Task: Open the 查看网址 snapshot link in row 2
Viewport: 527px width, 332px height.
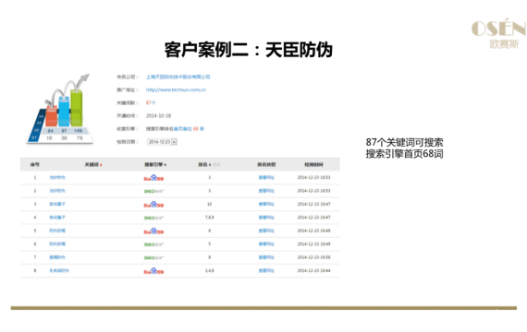Action: pos(266,191)
